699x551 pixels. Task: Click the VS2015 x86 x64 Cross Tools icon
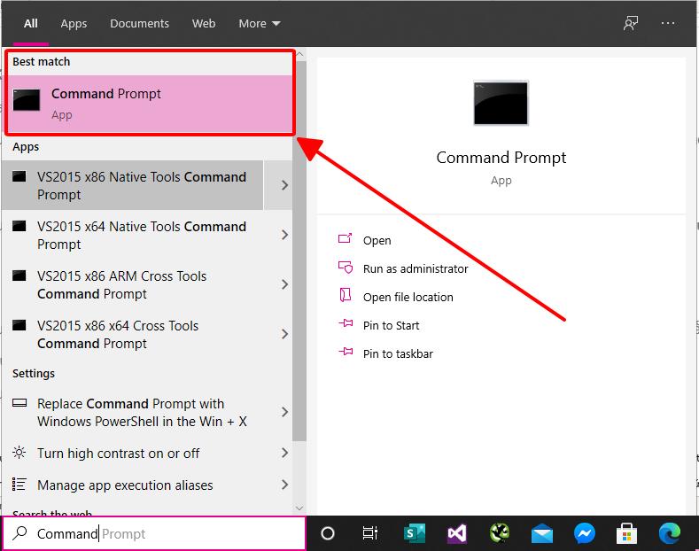(19, 325)
